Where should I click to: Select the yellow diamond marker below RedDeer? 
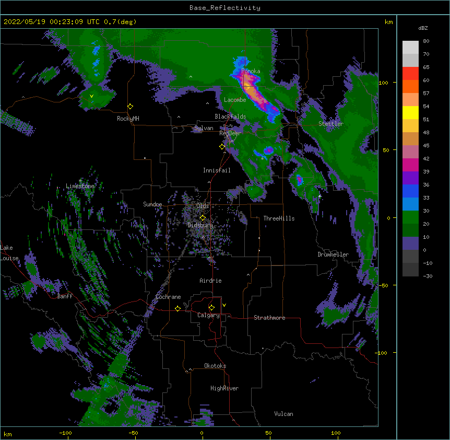(222, 147)
